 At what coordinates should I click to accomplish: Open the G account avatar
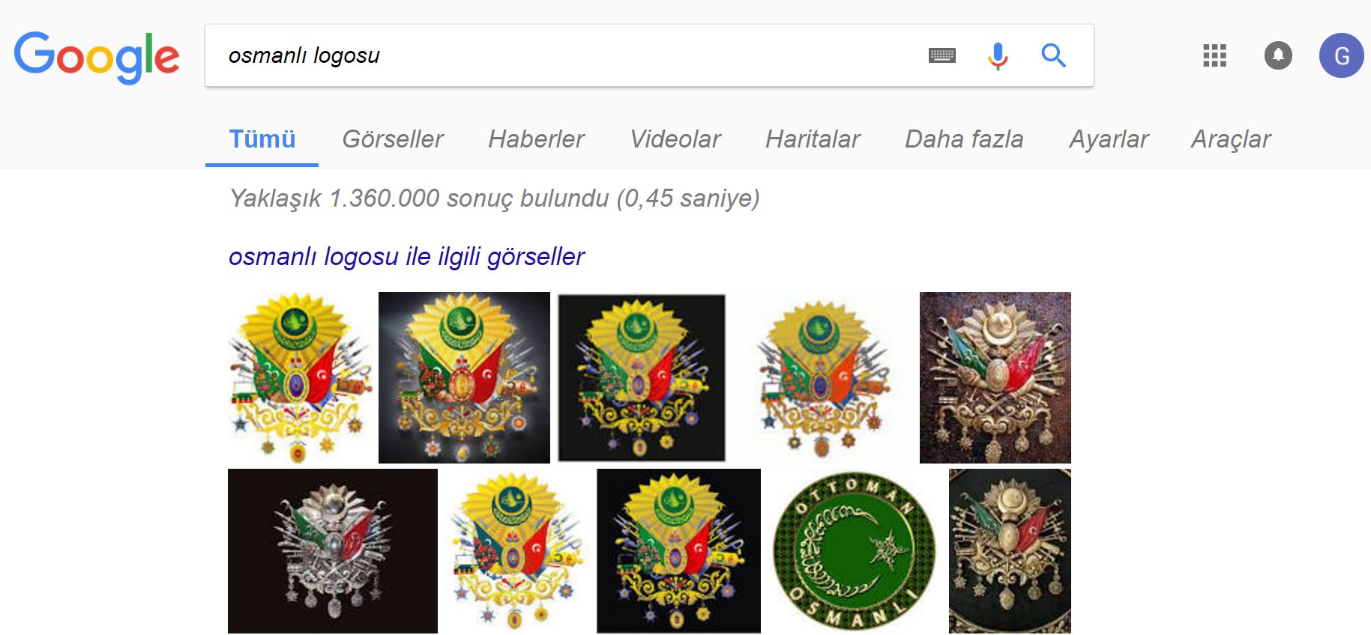click(1341, 55)
